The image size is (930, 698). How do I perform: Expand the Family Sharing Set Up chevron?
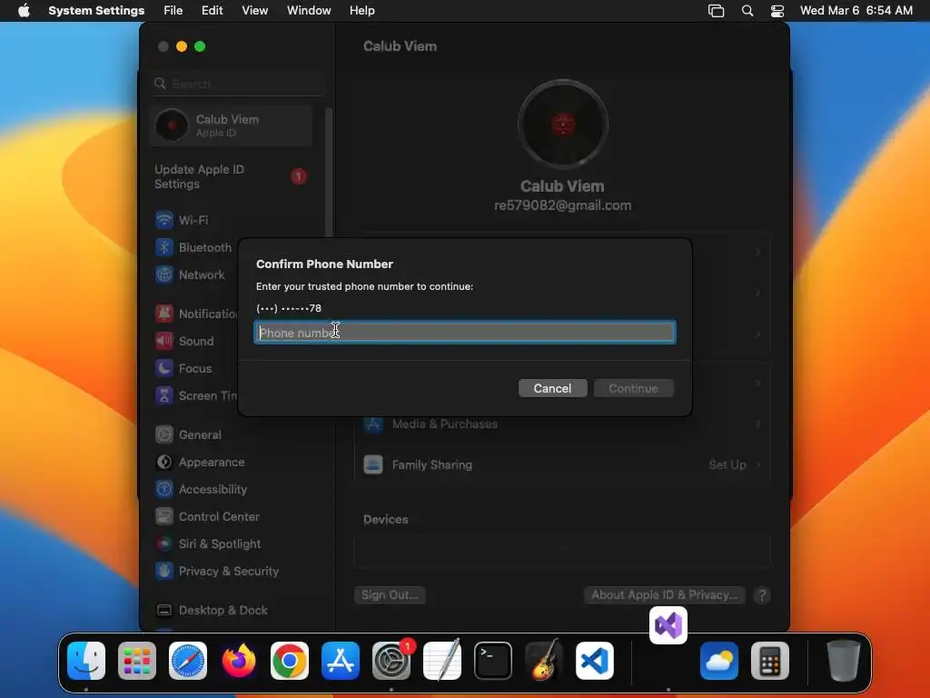[x=758, y=464]
